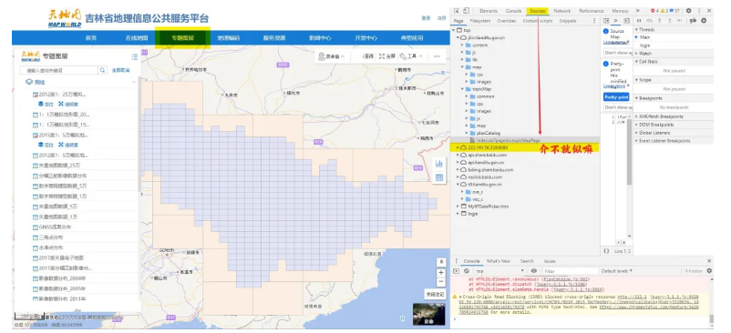Expand the 工具 tools dropdown
The width and height of the screenshot is (731, 333).
point(411,56)
